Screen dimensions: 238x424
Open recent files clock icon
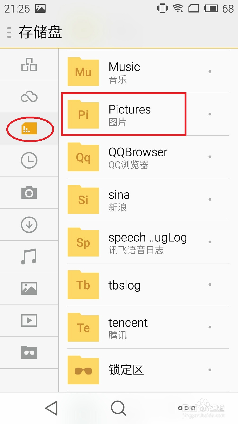tap(29, 160)
